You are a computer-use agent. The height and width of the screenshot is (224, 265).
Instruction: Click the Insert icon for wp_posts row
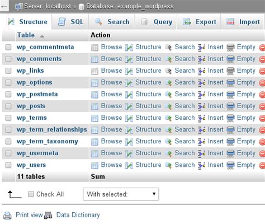pos(202,106)
